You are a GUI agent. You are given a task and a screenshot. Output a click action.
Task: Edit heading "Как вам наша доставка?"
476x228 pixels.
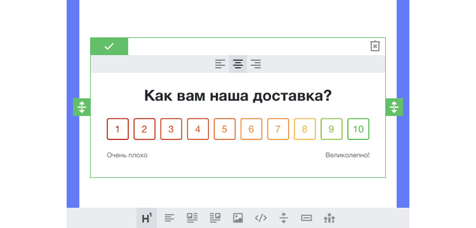[x=238, y=96]
